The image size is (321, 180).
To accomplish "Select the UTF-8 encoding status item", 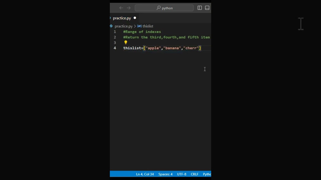I will [x=182, y=174].
